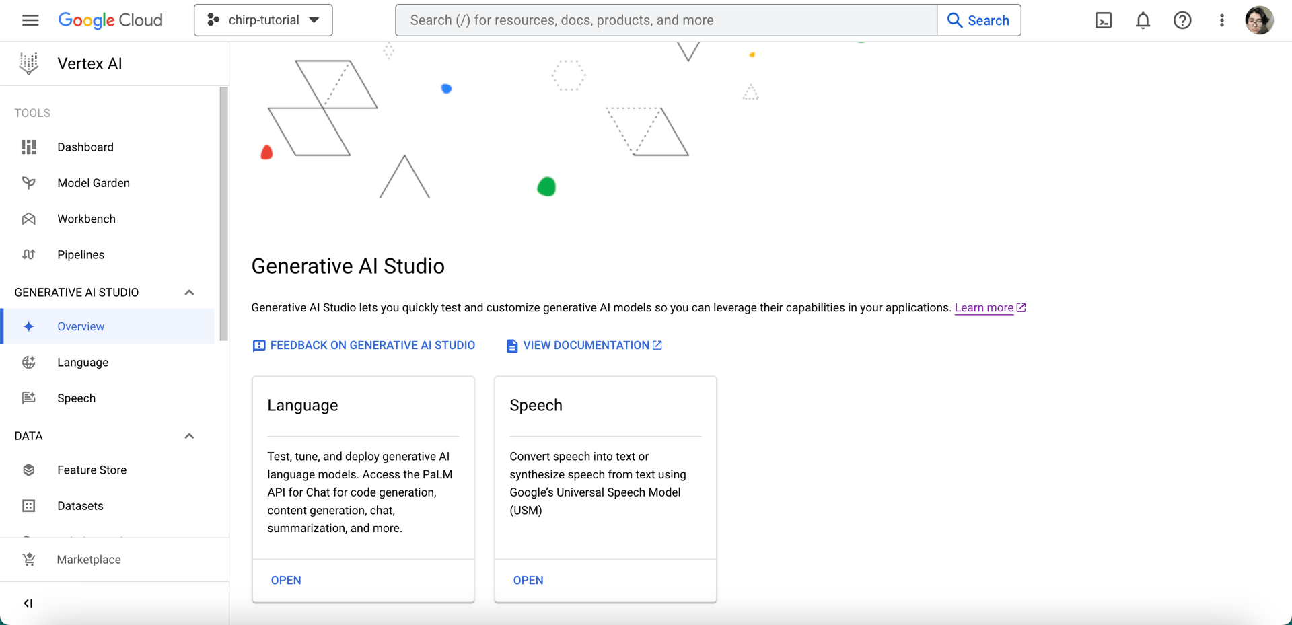
Task: Click the Datasets icon
Action: (29, 506)
